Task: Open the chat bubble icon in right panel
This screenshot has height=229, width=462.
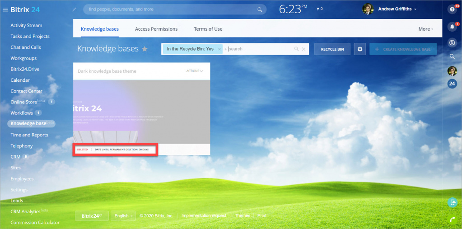Action: (452, 43)
